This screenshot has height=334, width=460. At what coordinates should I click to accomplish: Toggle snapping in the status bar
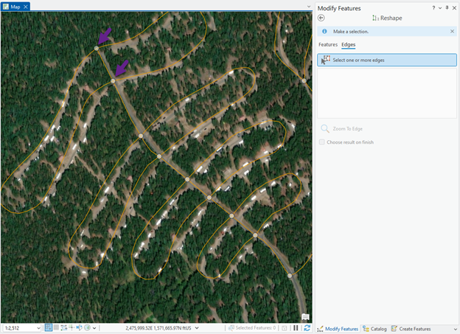click(49, 327)
